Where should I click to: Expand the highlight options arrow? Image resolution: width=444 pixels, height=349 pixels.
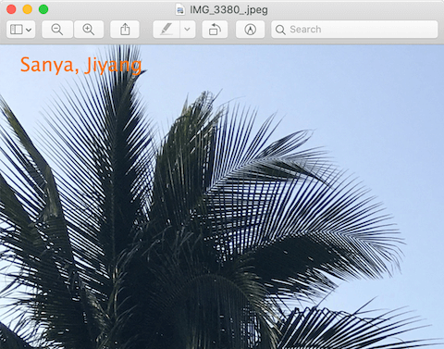(187, 30)
